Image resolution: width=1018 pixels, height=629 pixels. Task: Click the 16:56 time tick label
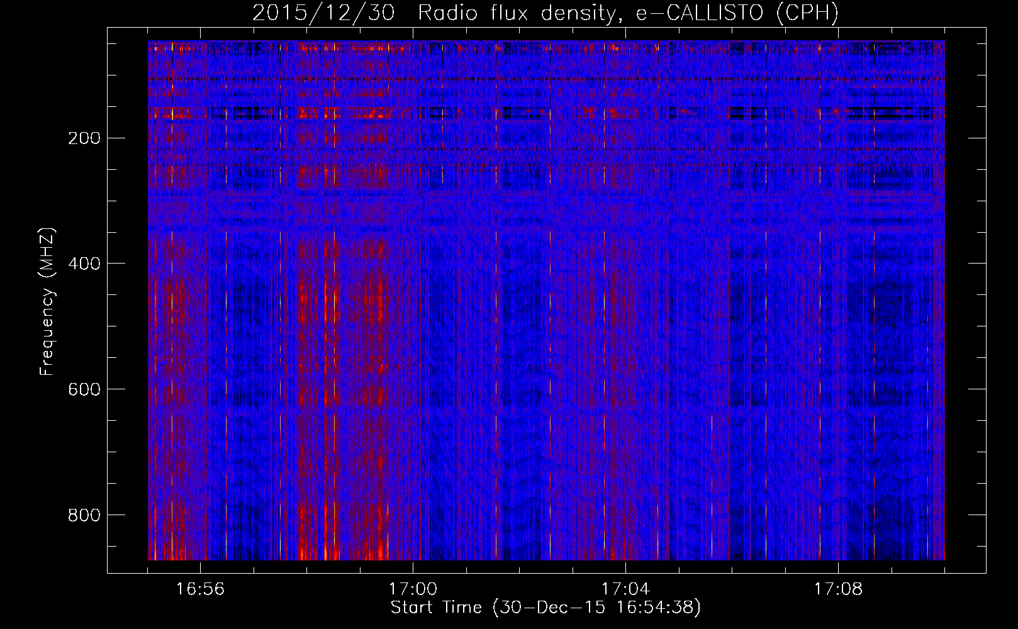click(201, 589)
